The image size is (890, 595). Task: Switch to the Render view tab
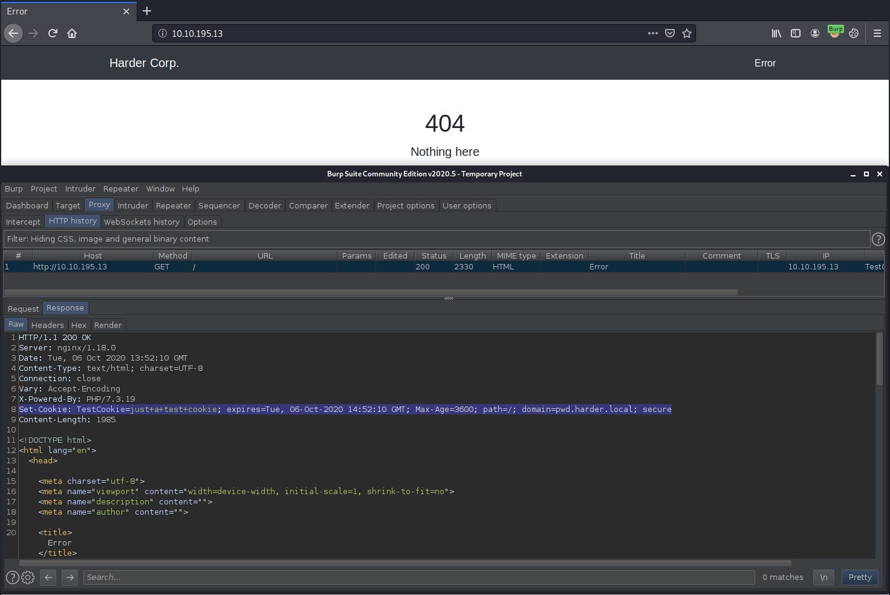pyautogui.click(x=108, y=325)
